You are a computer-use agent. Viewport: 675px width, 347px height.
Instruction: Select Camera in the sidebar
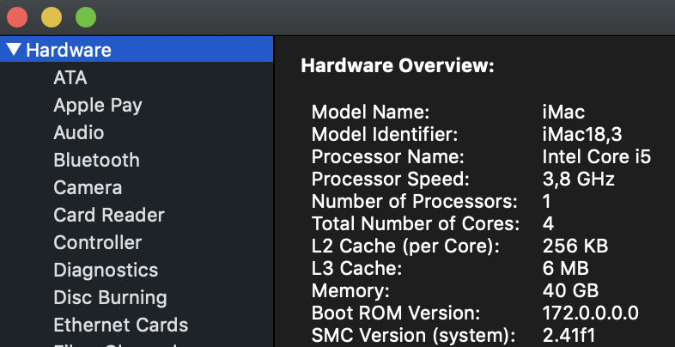(x=88, y=187)
